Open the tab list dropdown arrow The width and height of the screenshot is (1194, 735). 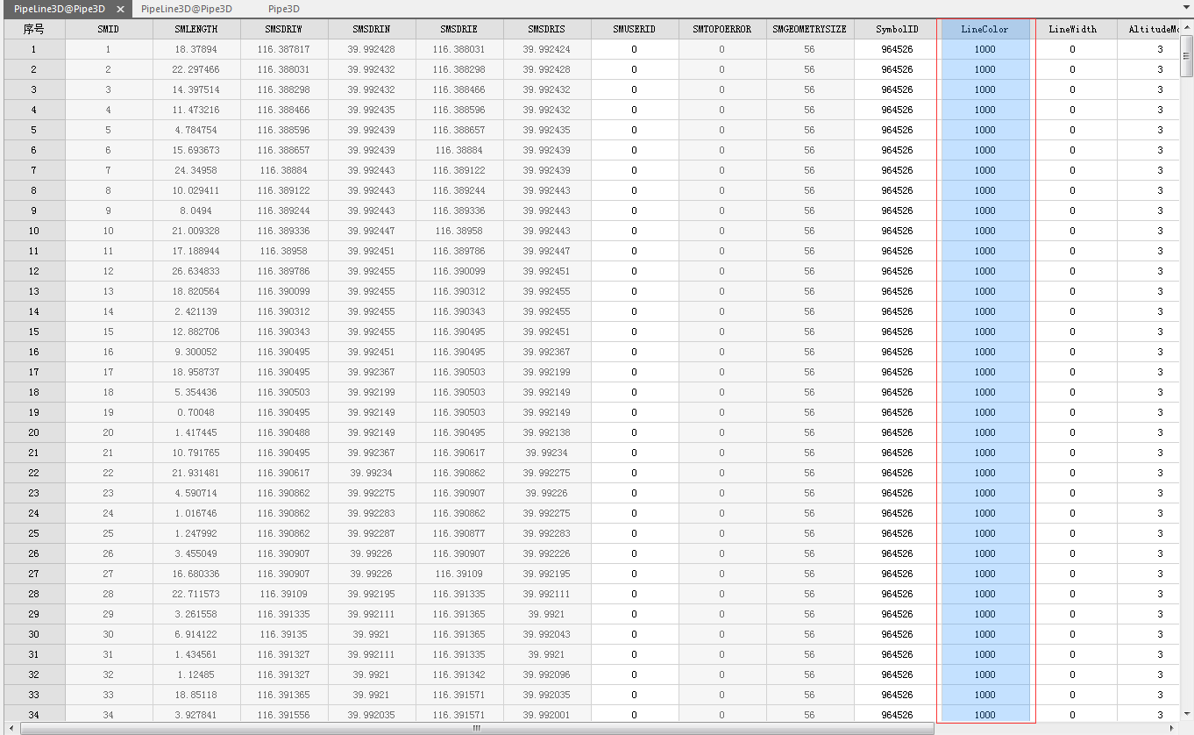point(1185,9)
